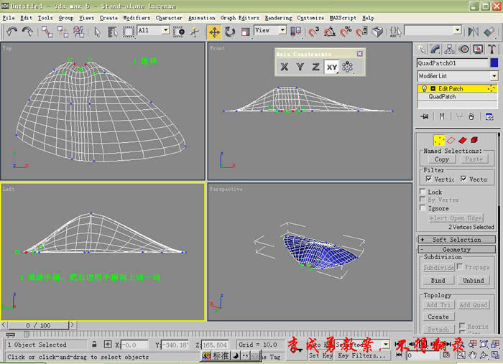Open the Utilities hammer panel tab
The image size is (503, 364).
pos(492,49)
